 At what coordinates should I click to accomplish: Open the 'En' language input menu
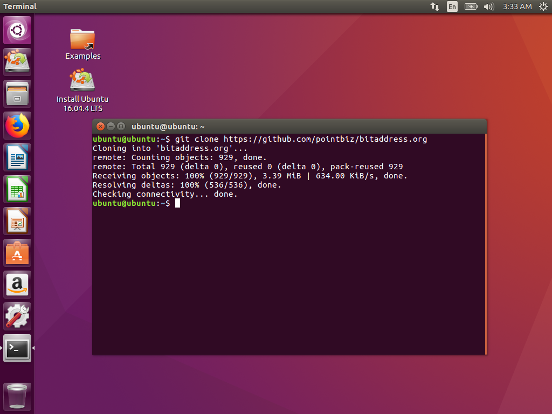point(452,6)
